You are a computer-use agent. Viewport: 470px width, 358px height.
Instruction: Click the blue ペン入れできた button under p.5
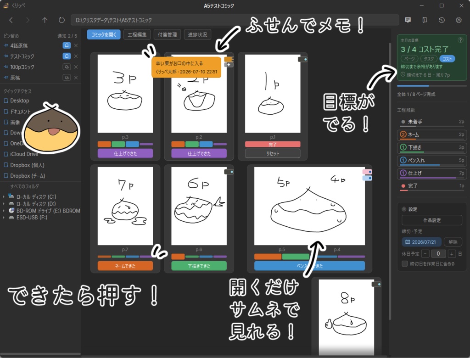[310, 266]
